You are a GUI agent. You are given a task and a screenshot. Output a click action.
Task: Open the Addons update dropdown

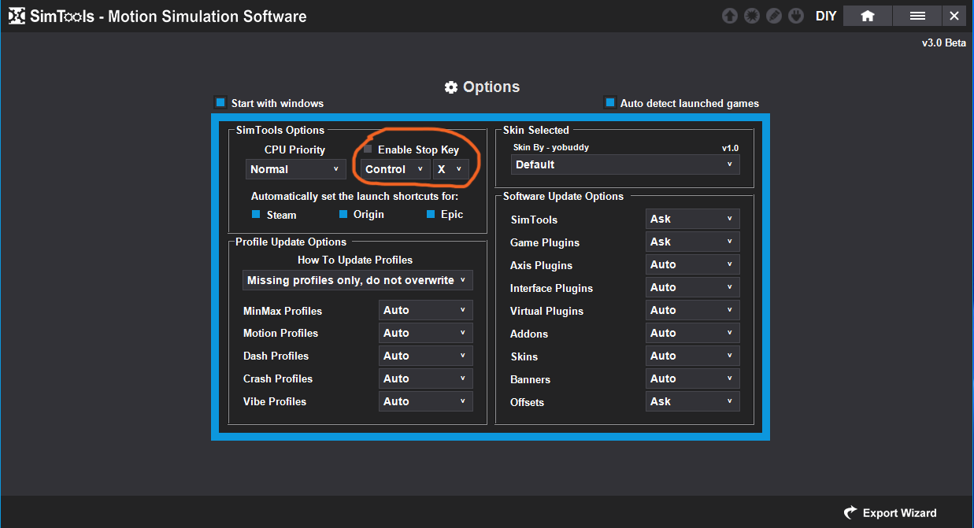coord(693,333)
